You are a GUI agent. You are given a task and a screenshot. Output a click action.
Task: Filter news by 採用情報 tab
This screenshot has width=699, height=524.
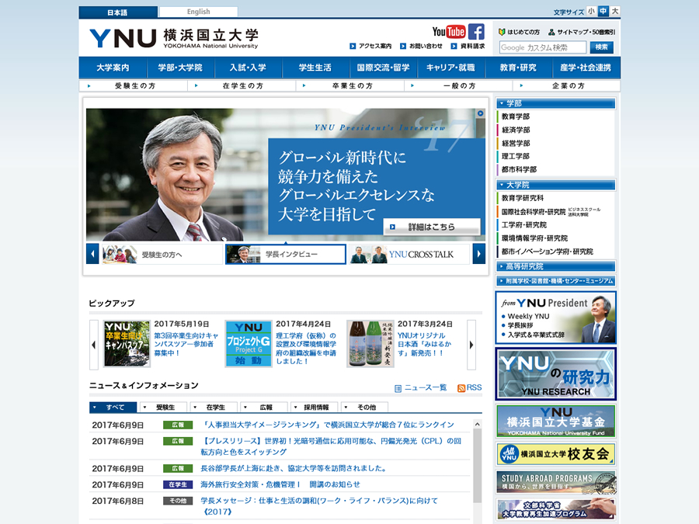(x=315, y=408)
